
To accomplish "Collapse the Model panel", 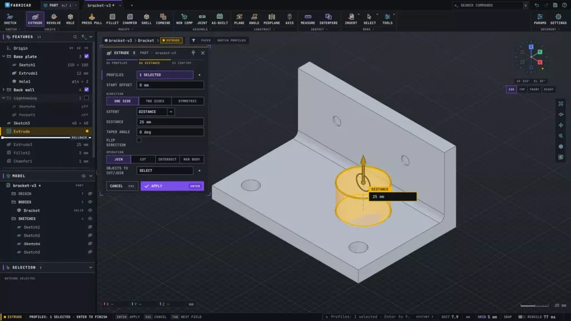I will click(x=91, y=176).
